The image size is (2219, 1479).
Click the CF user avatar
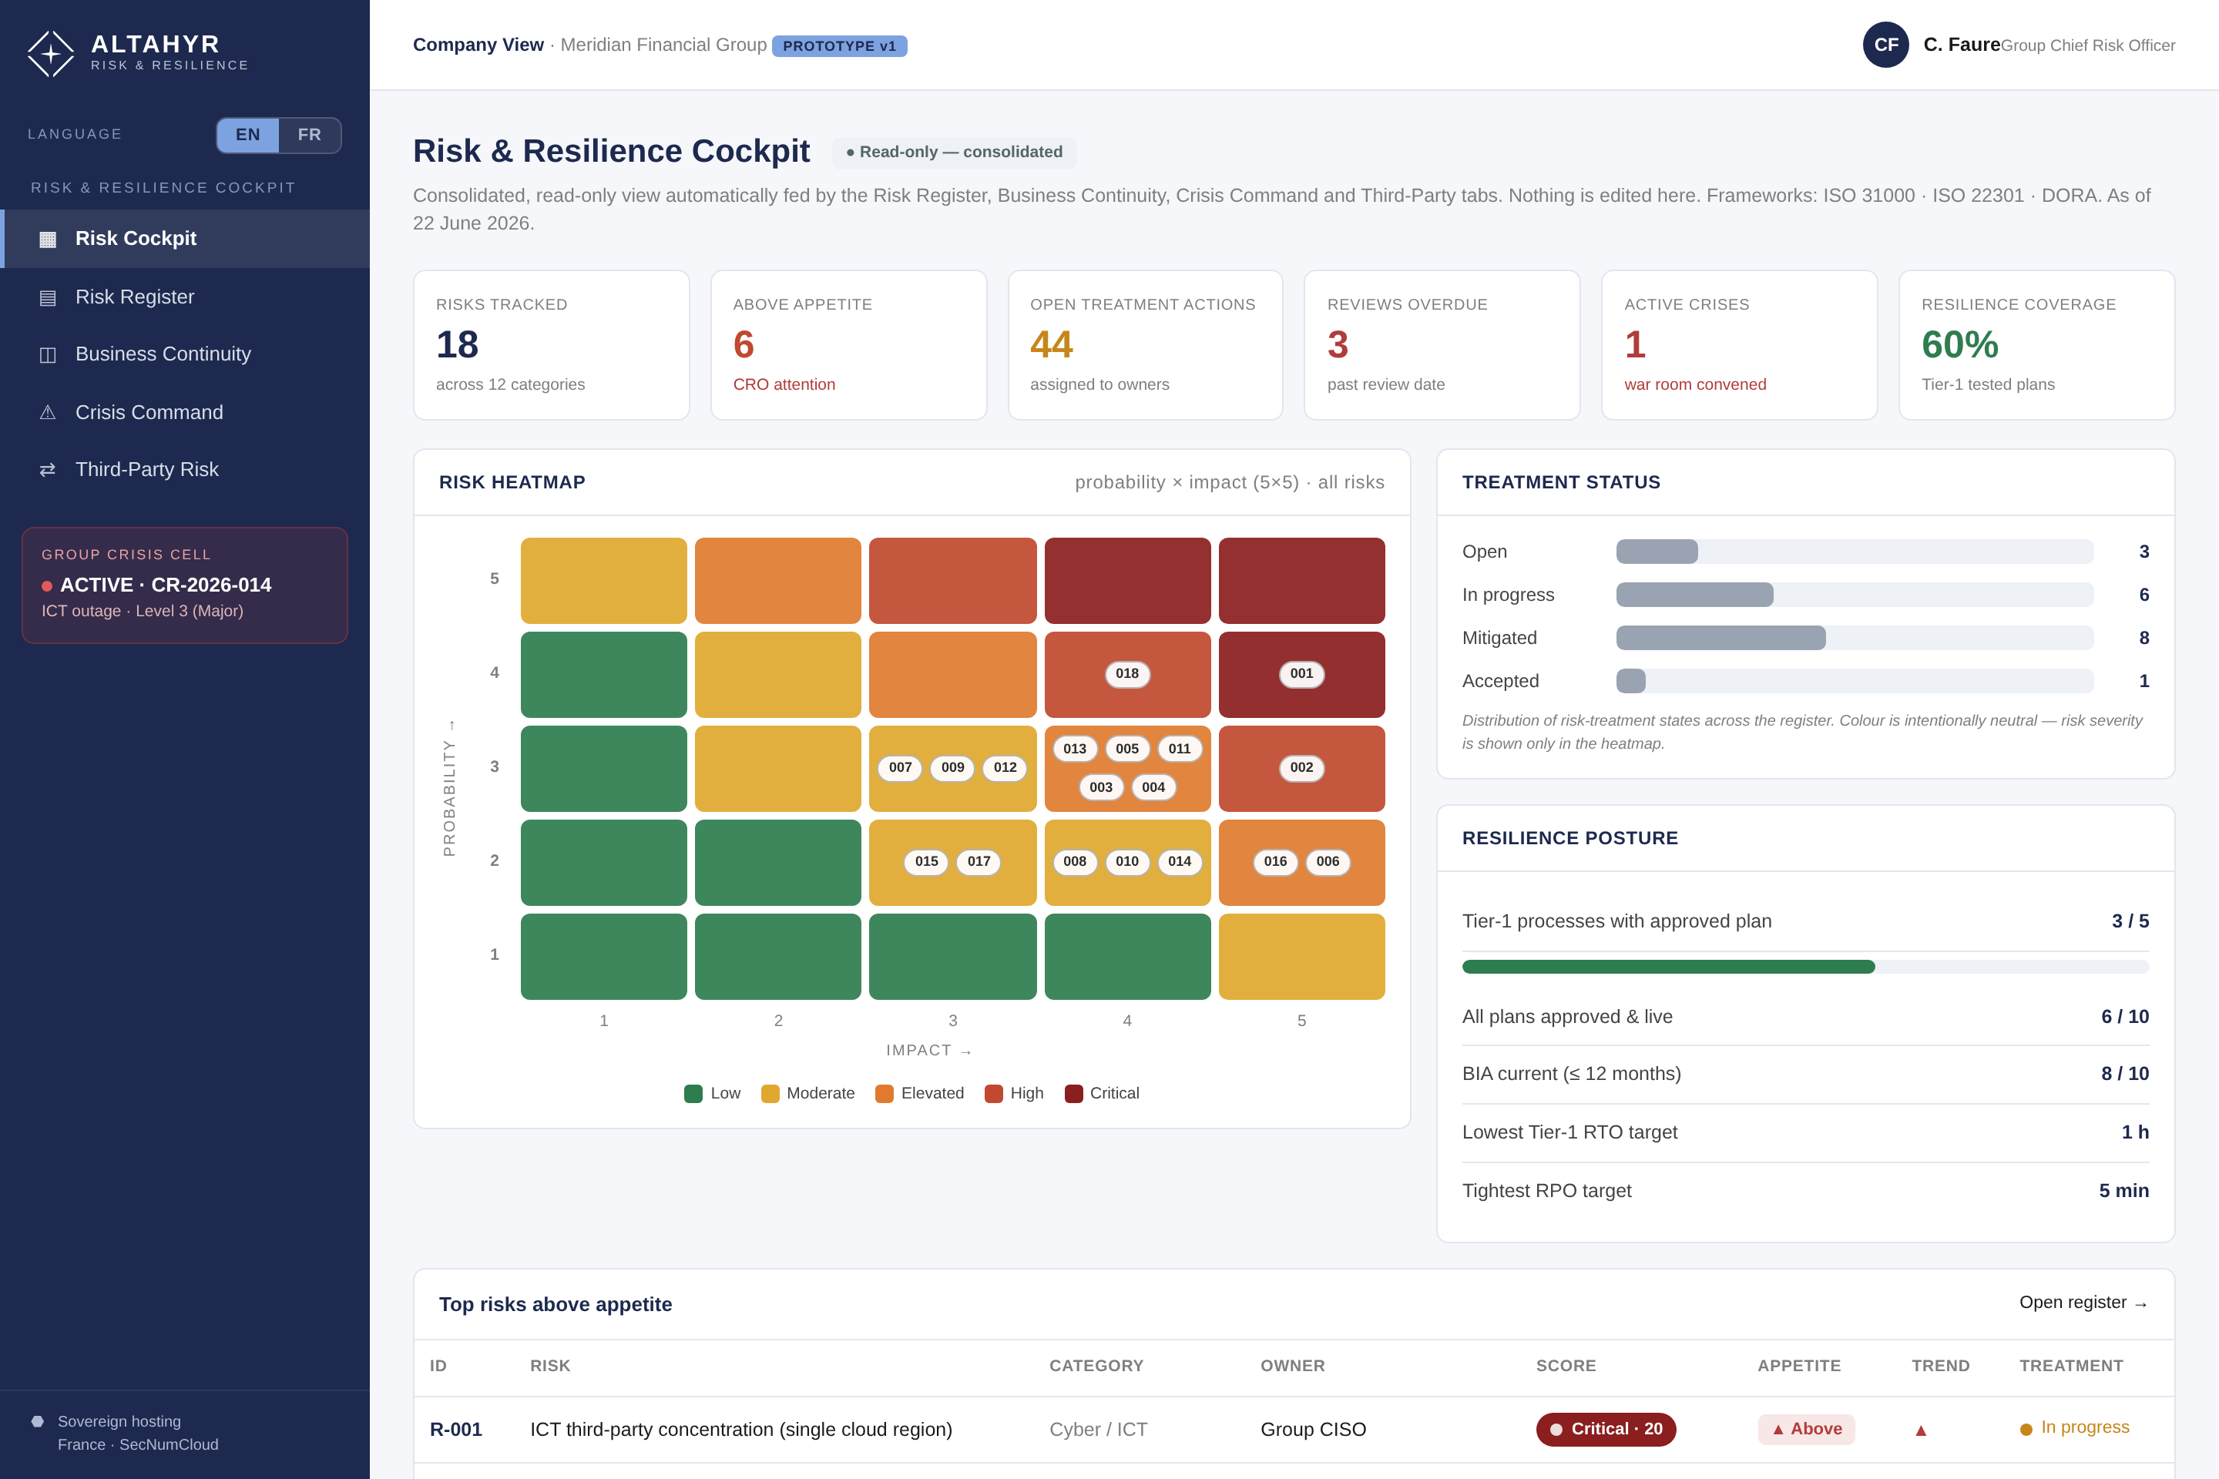coord(1885,45)
